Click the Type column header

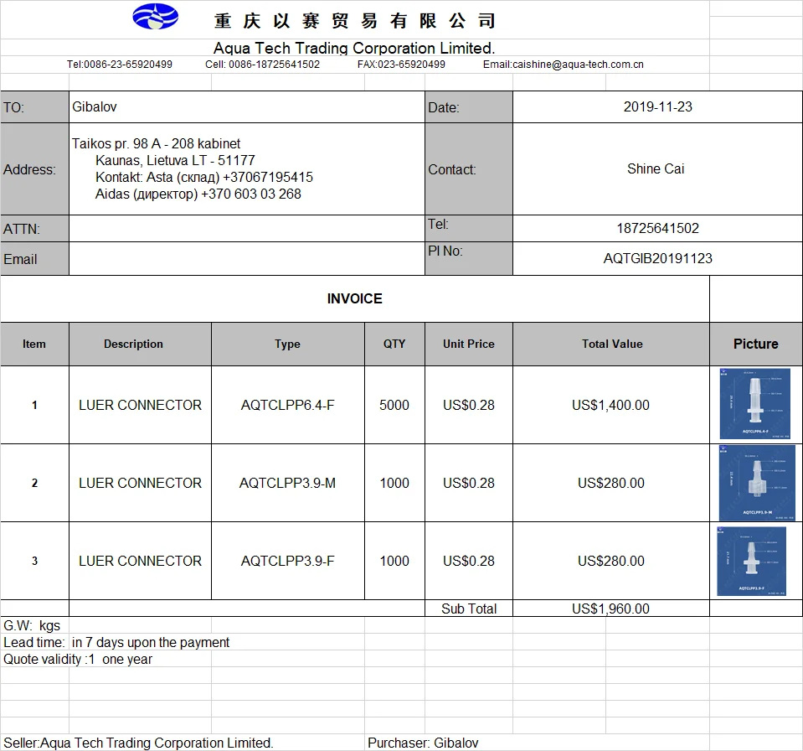point(288,344)
